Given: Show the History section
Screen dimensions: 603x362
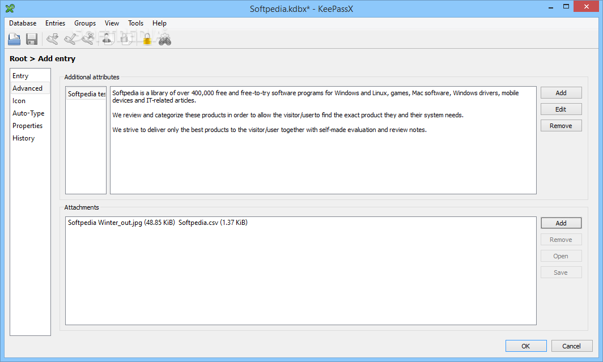Looking at the screenshot, I should coord(30,138).
